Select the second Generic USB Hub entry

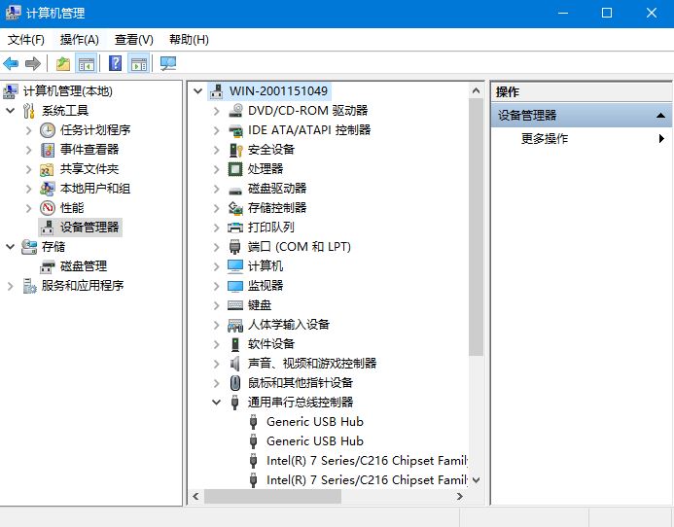pyautogui.click(x=315, y=441)
